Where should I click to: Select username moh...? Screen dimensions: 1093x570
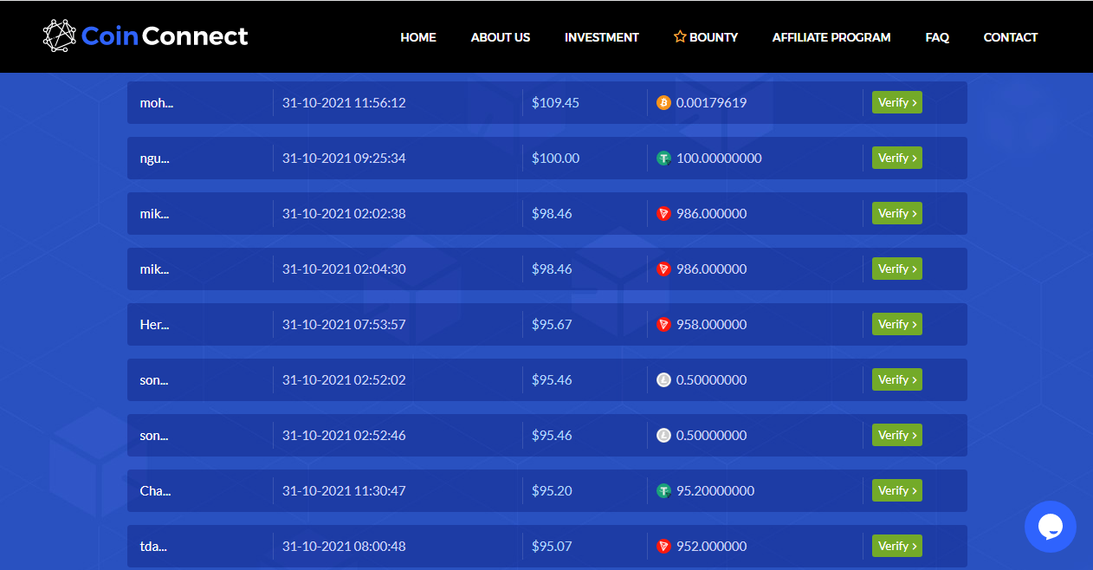click(x=155, y=103)
